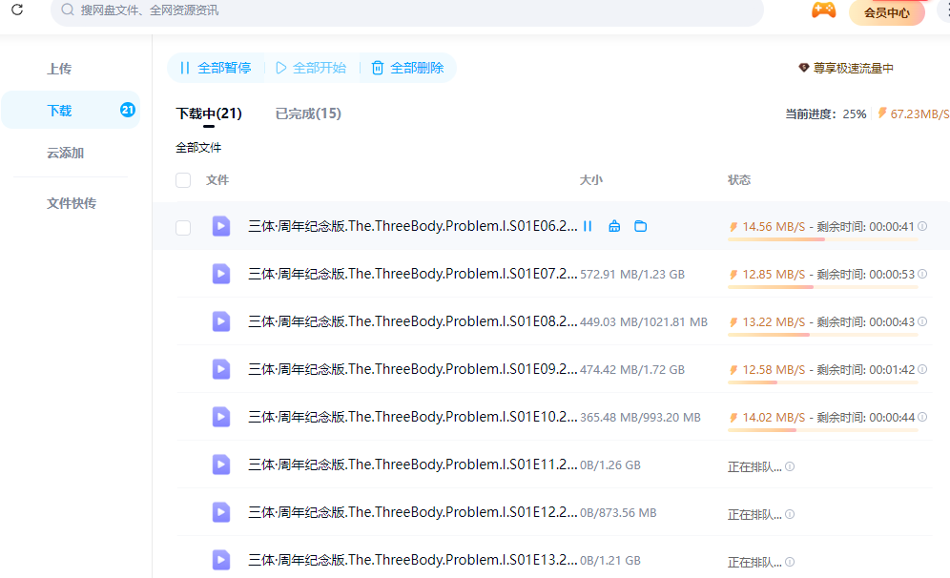This screenshot has width=950, height=578.
Task: Click the search field for netdisk files
Action: pyautogui.click(x=406, y=10)
